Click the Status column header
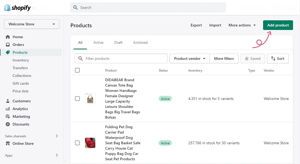300x164 pixels. coord(163,71)
